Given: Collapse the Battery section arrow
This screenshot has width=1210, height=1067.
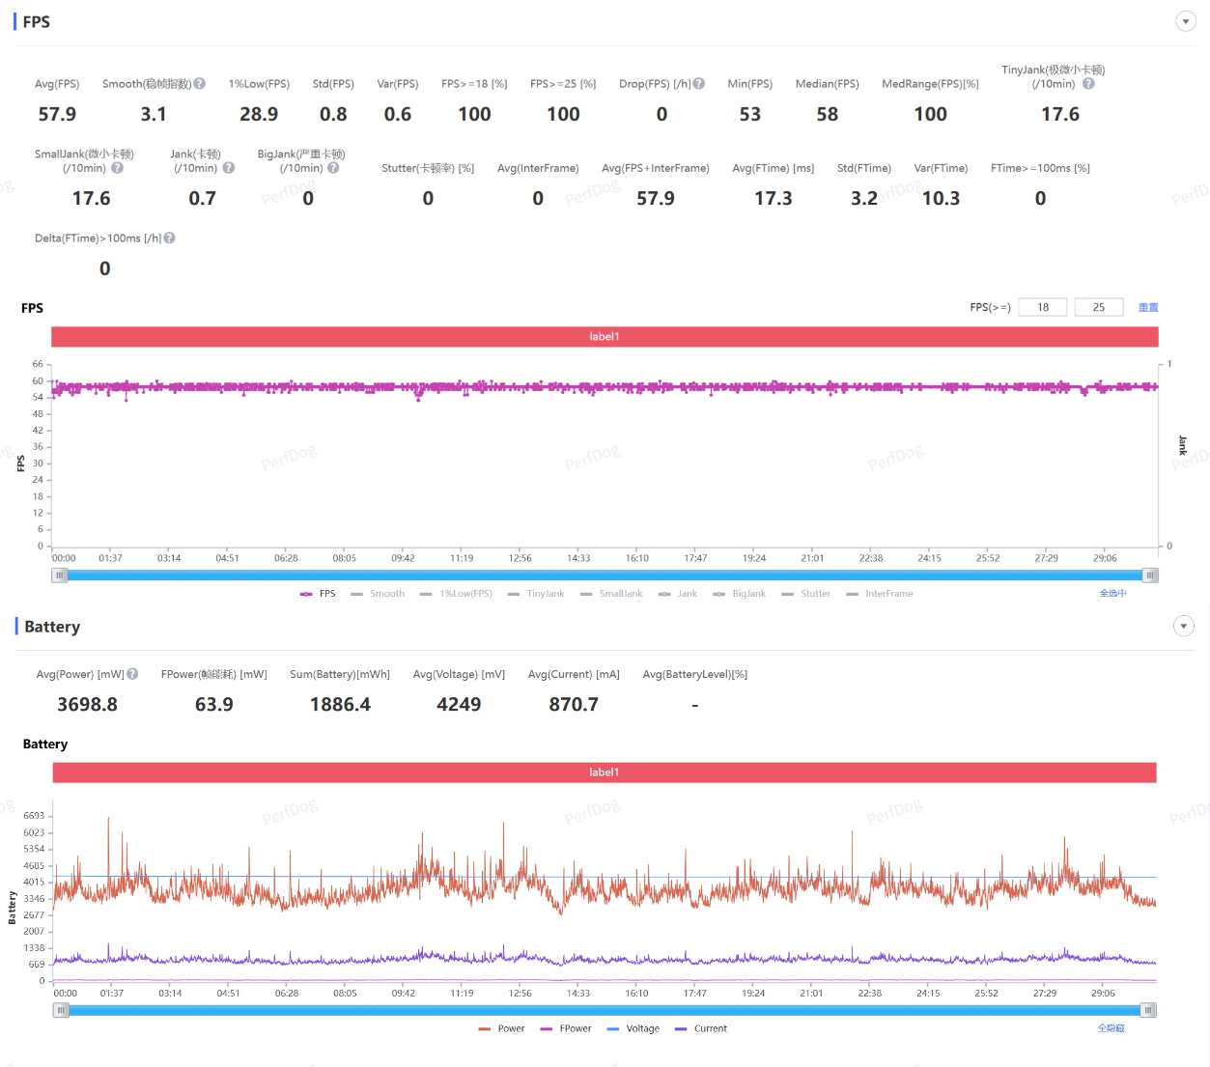Looking at the screenshot, I should (x=1184, y=627).
